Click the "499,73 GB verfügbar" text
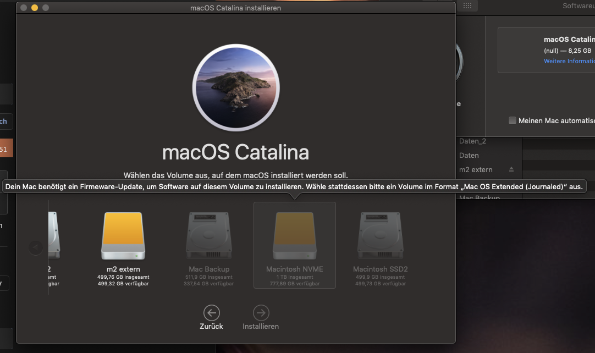Image resolution: width=595 pixels, height=353 pixels. pos(380,284)
